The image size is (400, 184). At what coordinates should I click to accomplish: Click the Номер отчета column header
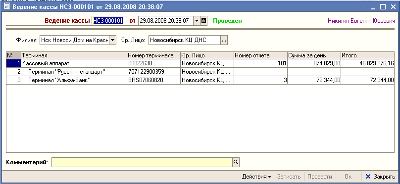click(x=261, y=55)
